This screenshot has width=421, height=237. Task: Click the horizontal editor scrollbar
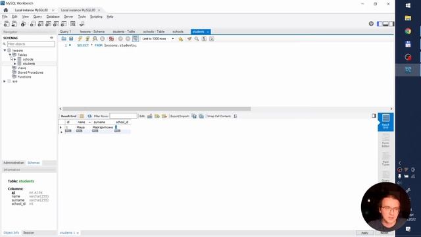tap(157, 109)
